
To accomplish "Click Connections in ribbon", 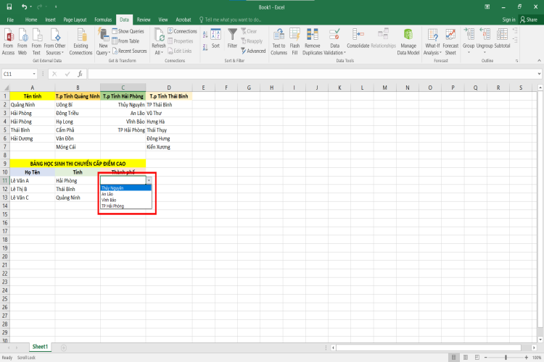I will [x=183, y=31].
